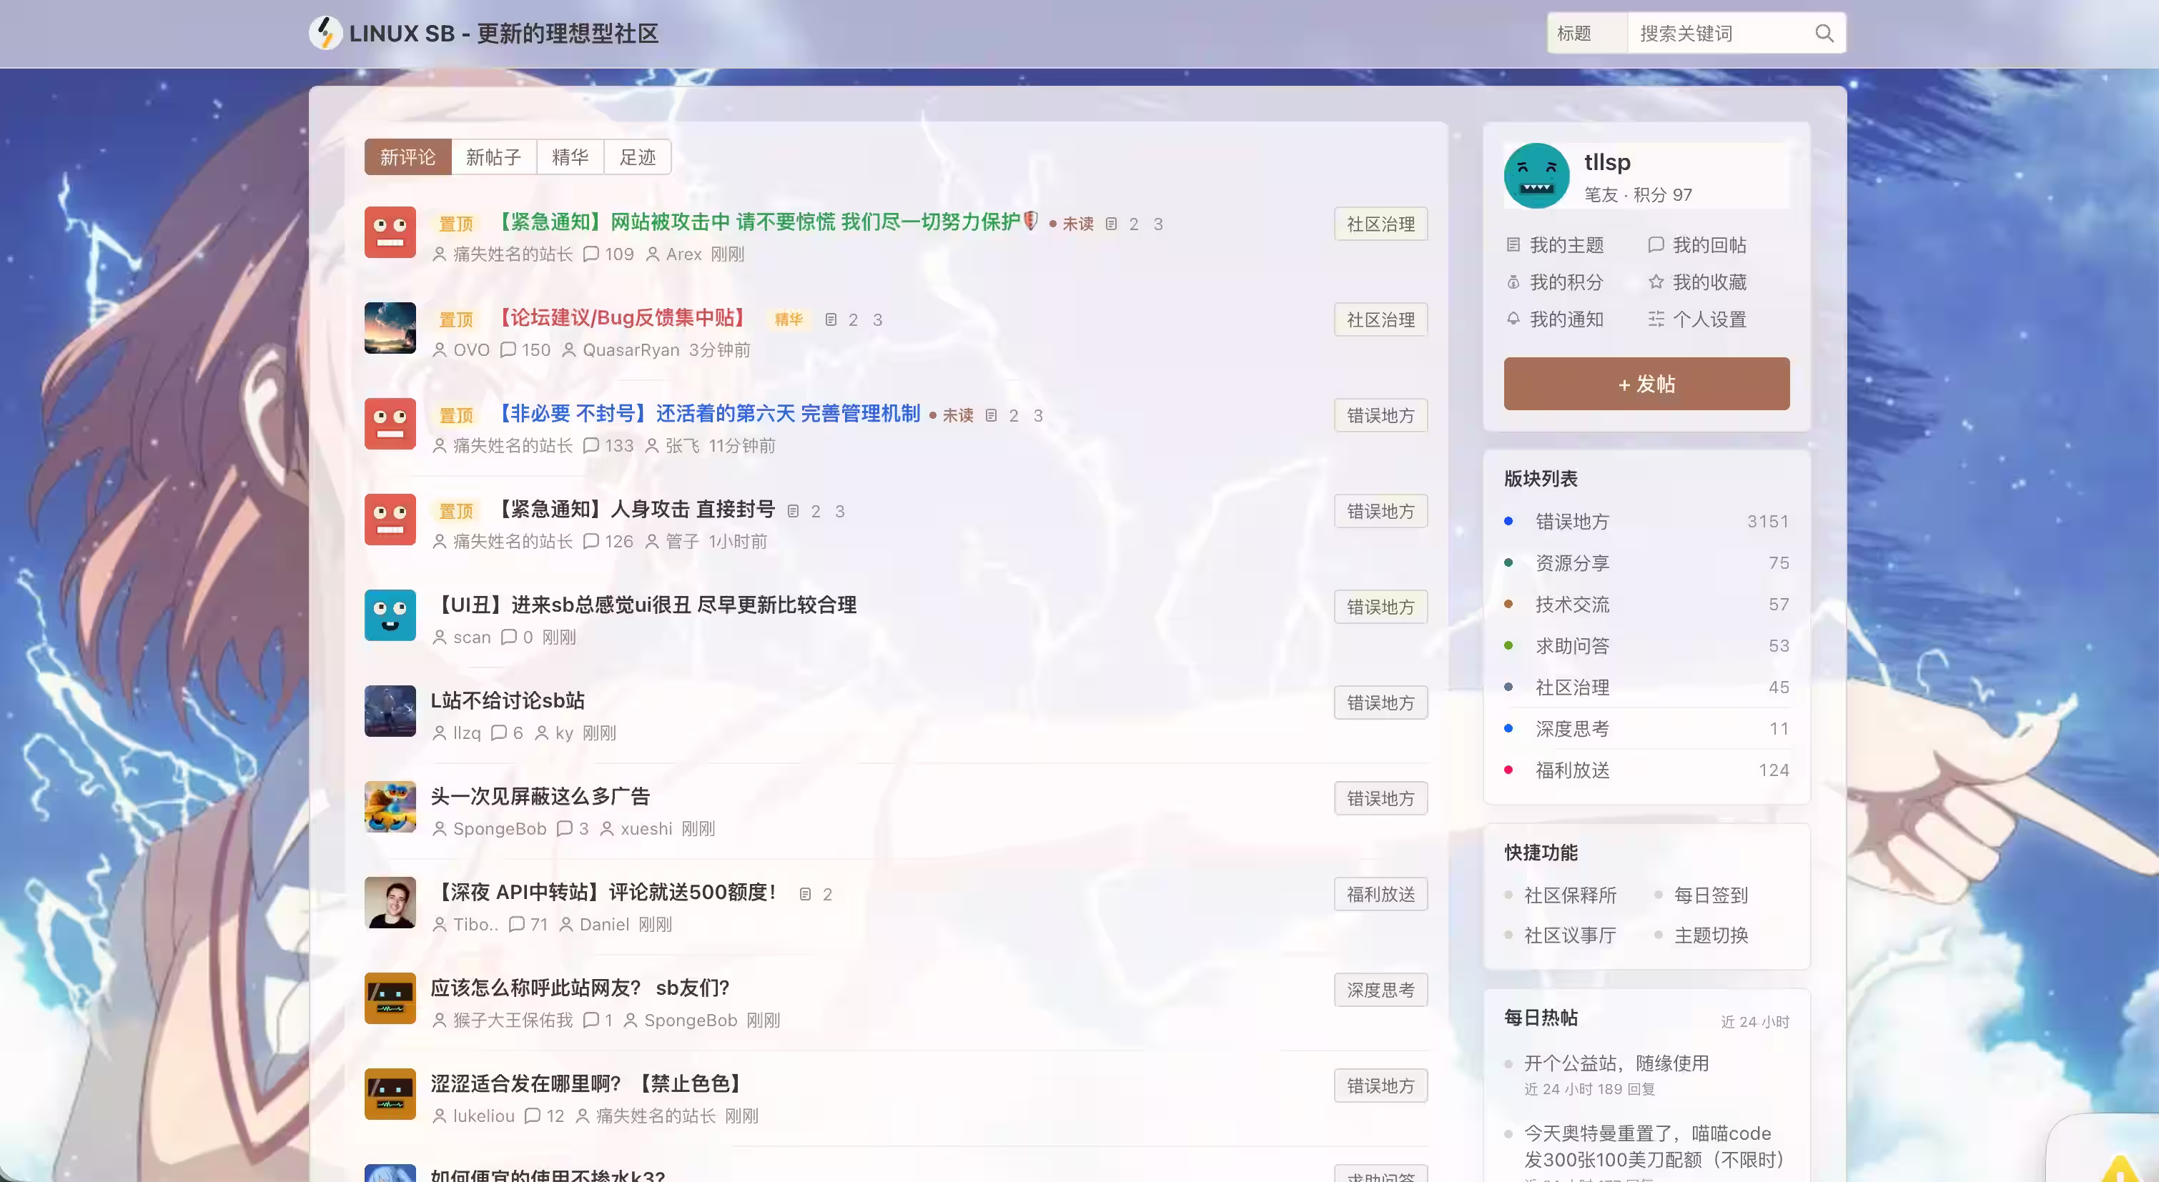Click username Daniel on API中转站 post
The width and height of the screenshot is (2159, 1182).
pos(603,924)
